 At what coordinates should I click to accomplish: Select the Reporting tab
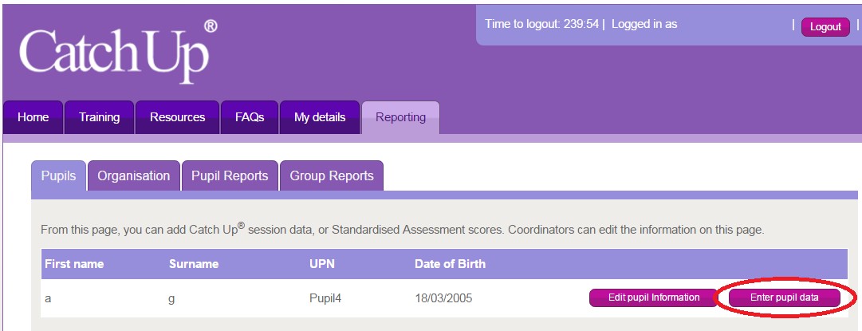coord(401,117)
